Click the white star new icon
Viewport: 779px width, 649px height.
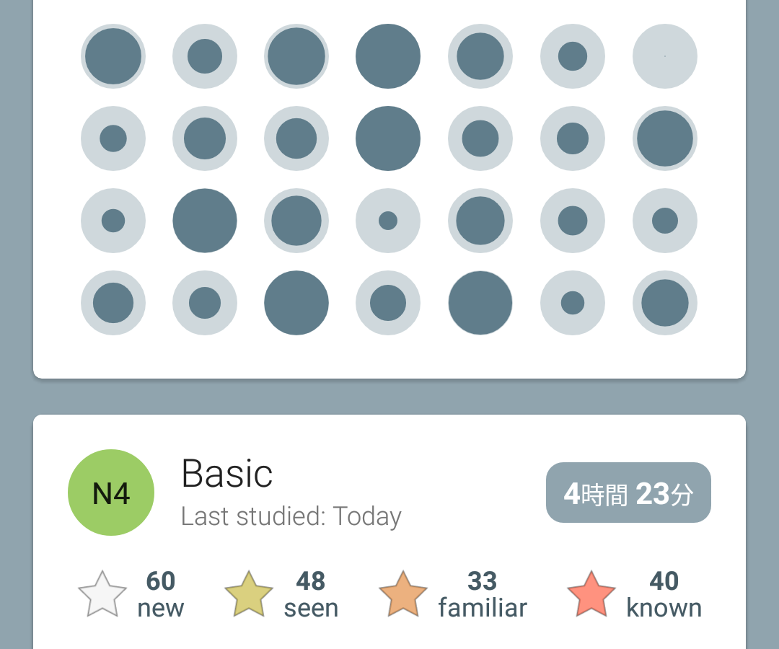click(x=102, y=594)
